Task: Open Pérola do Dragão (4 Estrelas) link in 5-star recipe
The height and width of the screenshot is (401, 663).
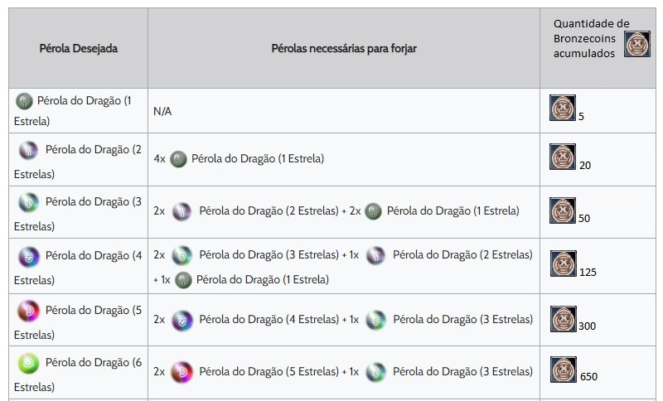Action: (x=269, y=319)
